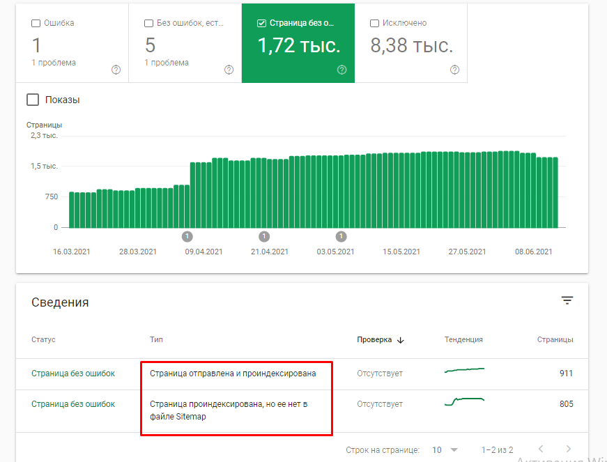This screenshot has height=462, width=607.
Task: Uncheck the green Страница без ошибок checkbox
Action: (261, 23)
